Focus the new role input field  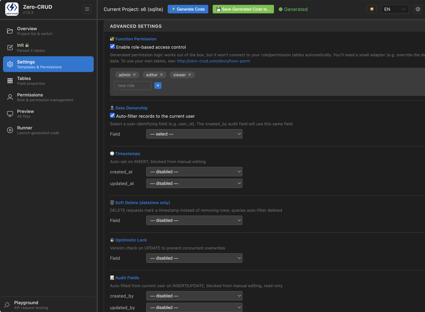pyautogui.click(x=133, y=86)
